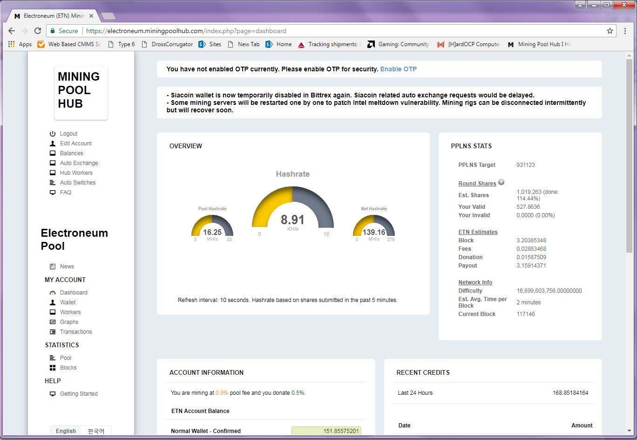Bookmark page with the star icon

point(610,31)
